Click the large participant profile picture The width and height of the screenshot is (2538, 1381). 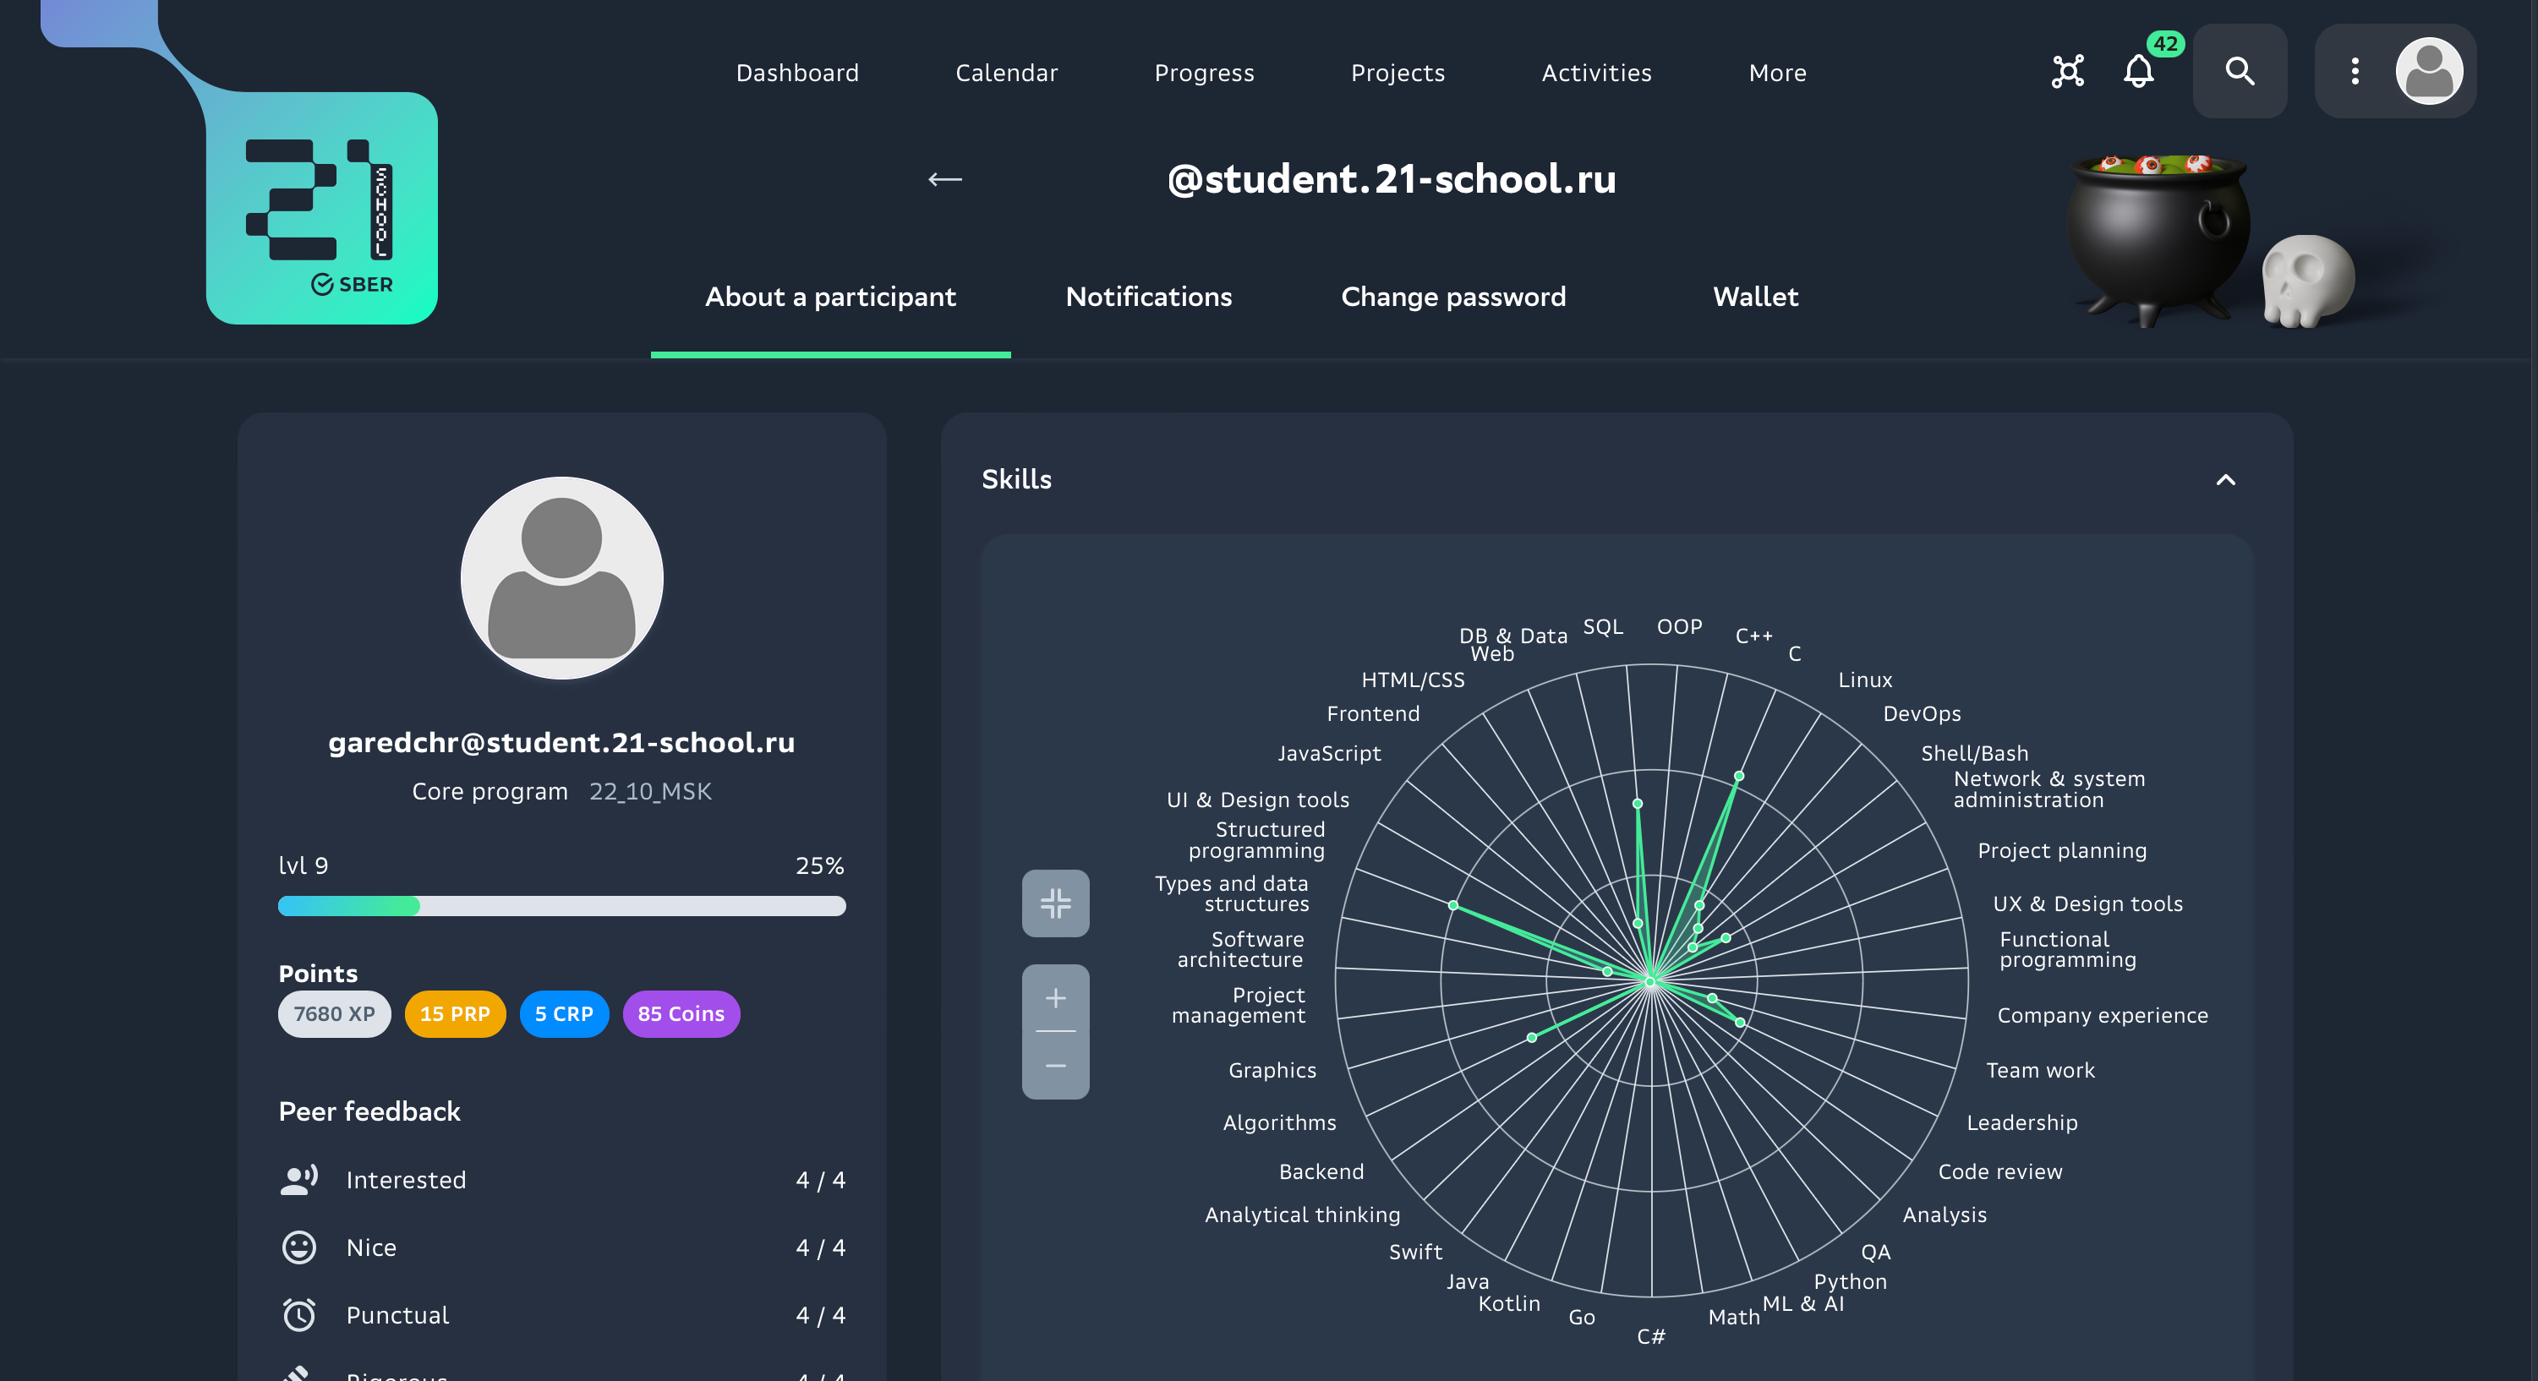pos(561,578)
